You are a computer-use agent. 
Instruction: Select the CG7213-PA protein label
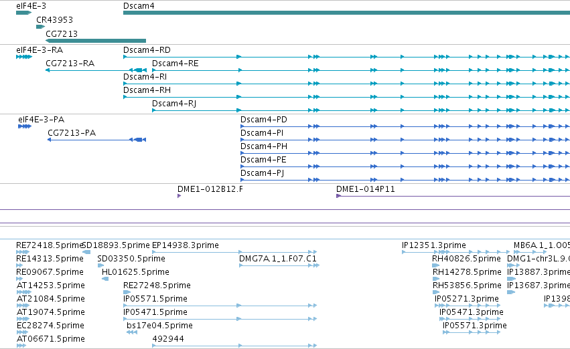click(72, 133)
